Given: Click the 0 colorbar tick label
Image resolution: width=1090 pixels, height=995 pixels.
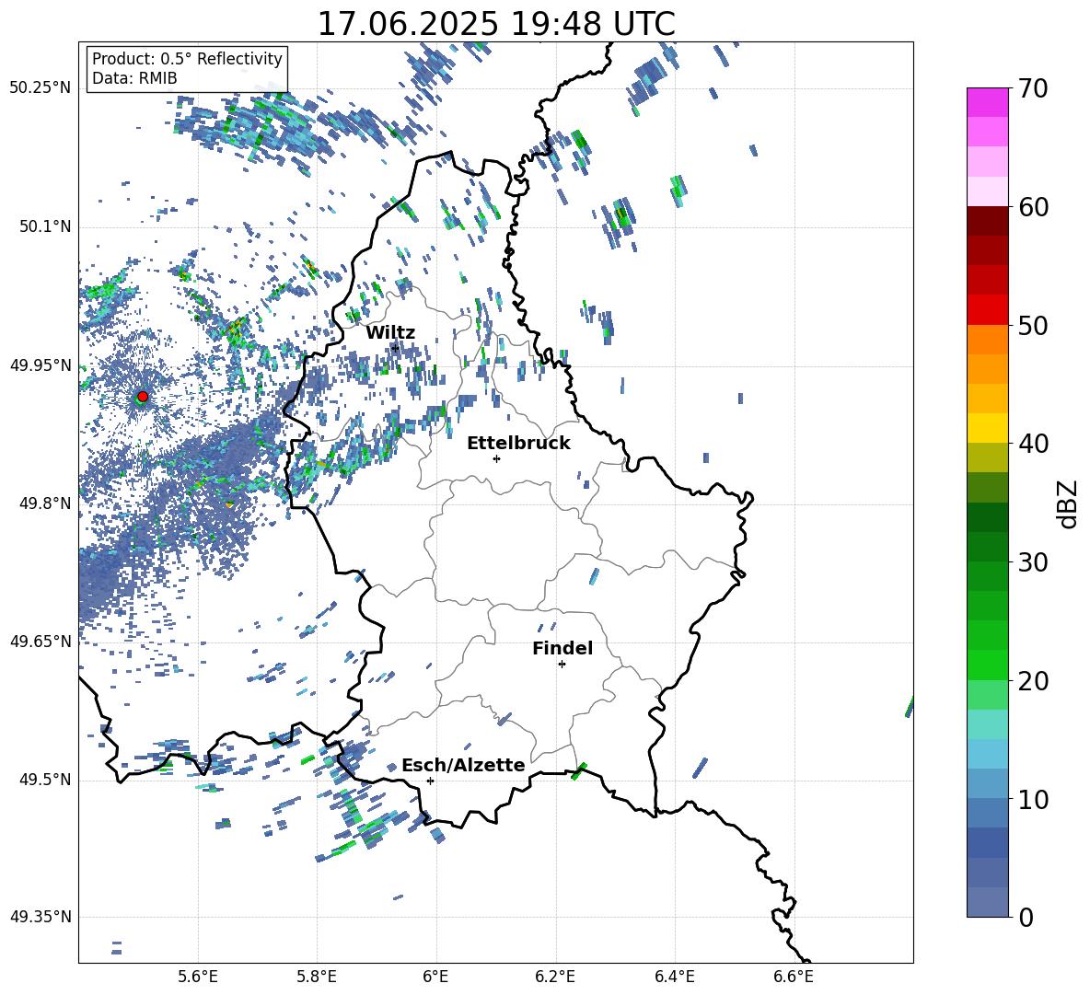Looking at the screenshot, I should [1026, 917].
